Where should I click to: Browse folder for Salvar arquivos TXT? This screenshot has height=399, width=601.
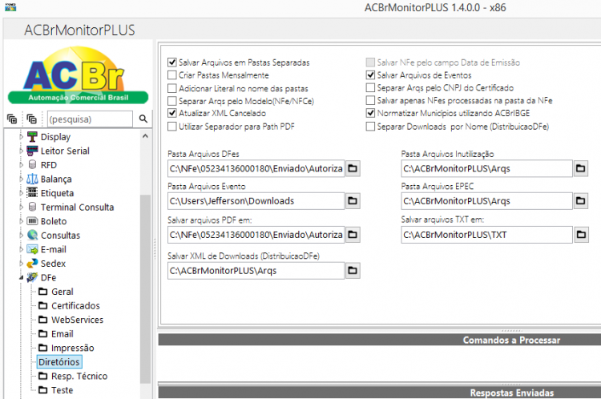tap(581, 234)
